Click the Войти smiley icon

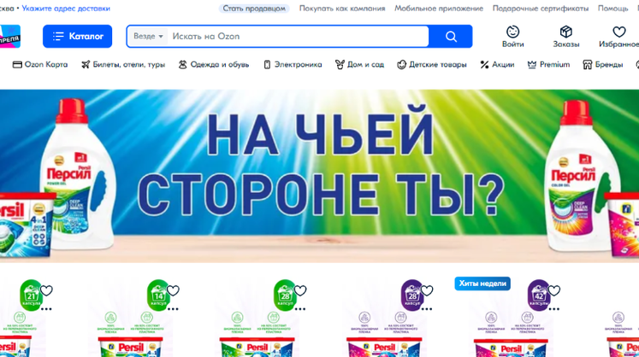coord(512,32)
